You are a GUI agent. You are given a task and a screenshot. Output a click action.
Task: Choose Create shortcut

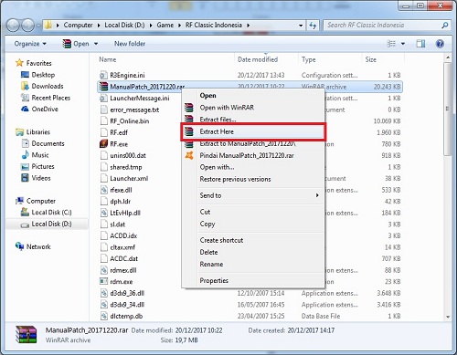(x=253, y=240)
